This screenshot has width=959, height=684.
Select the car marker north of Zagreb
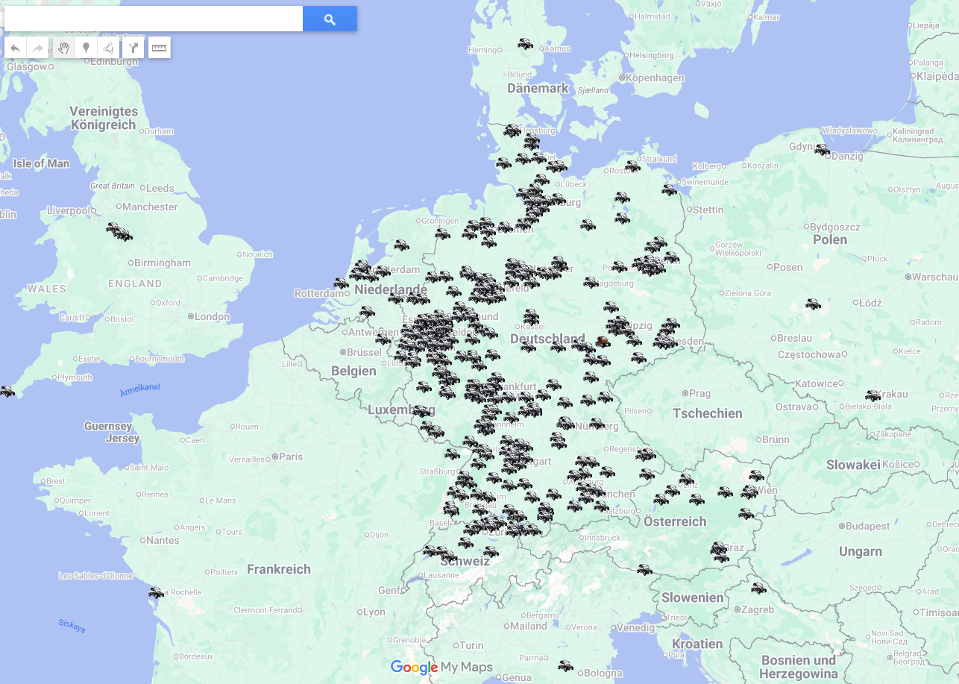tap(758, 588)
